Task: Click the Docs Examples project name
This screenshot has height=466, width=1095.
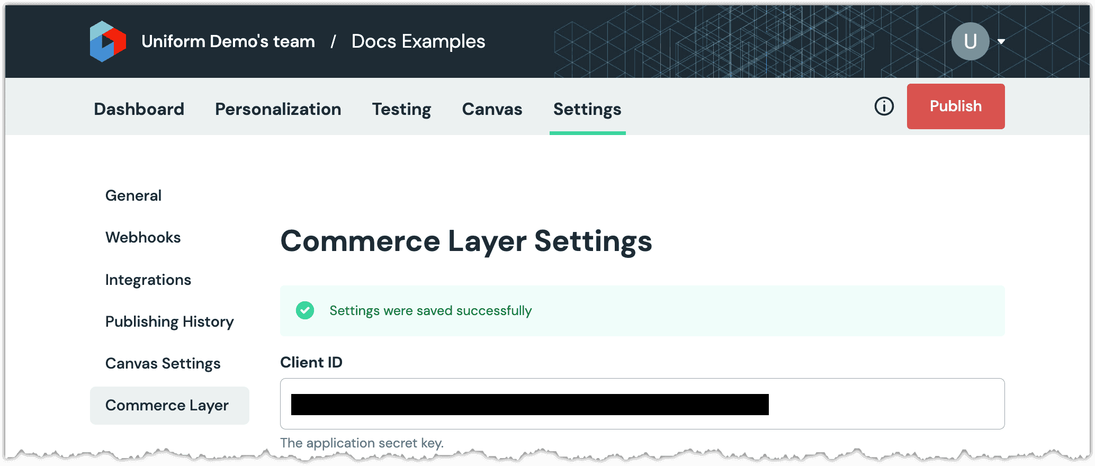Action: point(418,41)
